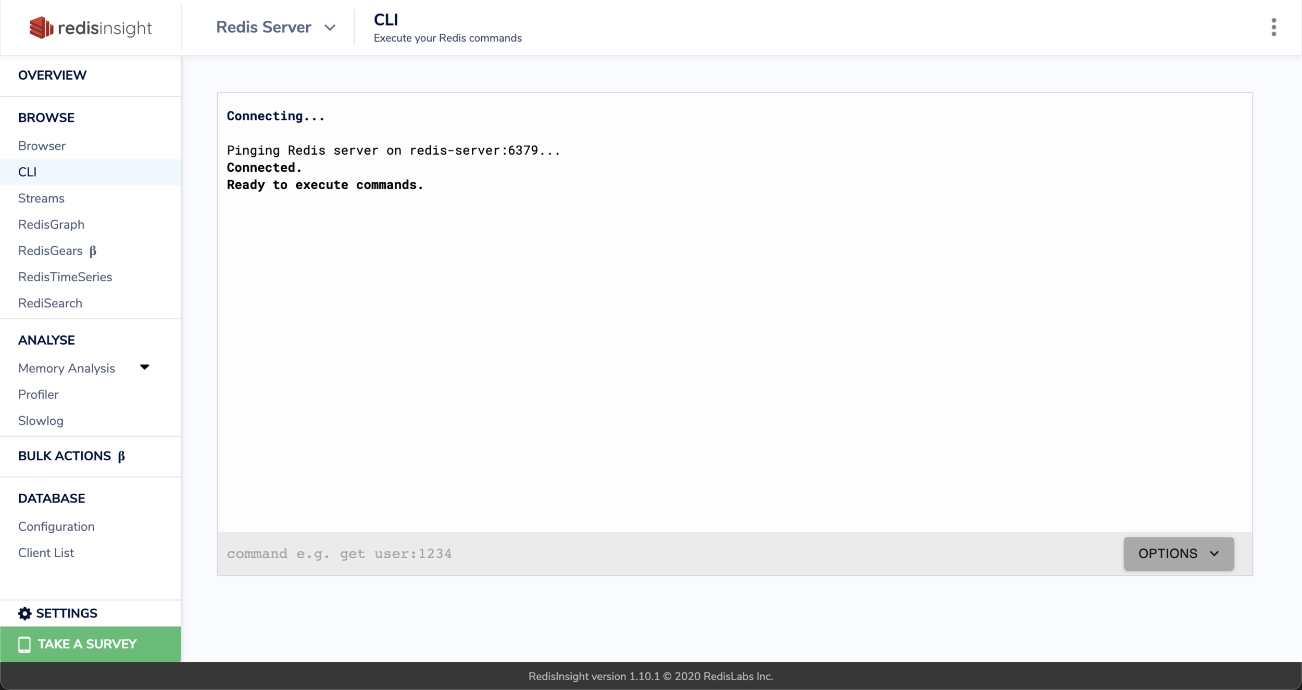Open the three-dot more options menu
1302x690 pixels.
click(1273, 27)
